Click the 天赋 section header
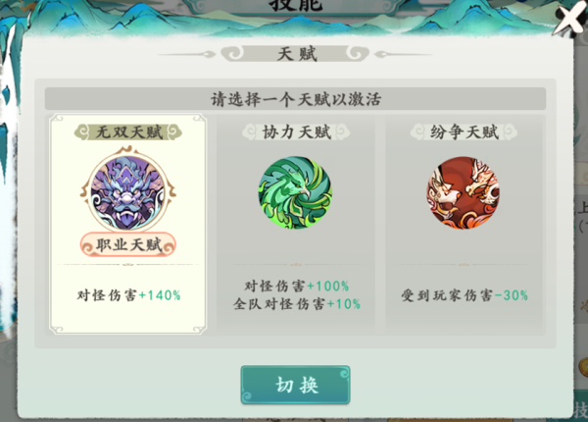 297,54
